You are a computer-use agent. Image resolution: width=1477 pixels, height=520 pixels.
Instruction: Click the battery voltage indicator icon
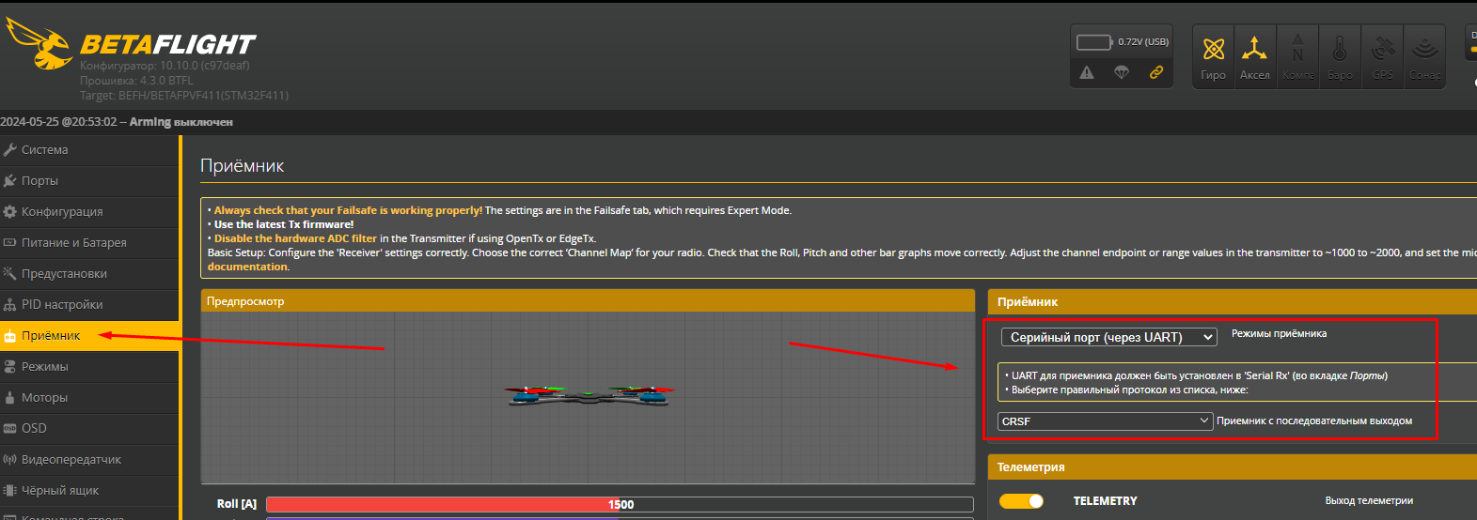tap(1094, 42)
